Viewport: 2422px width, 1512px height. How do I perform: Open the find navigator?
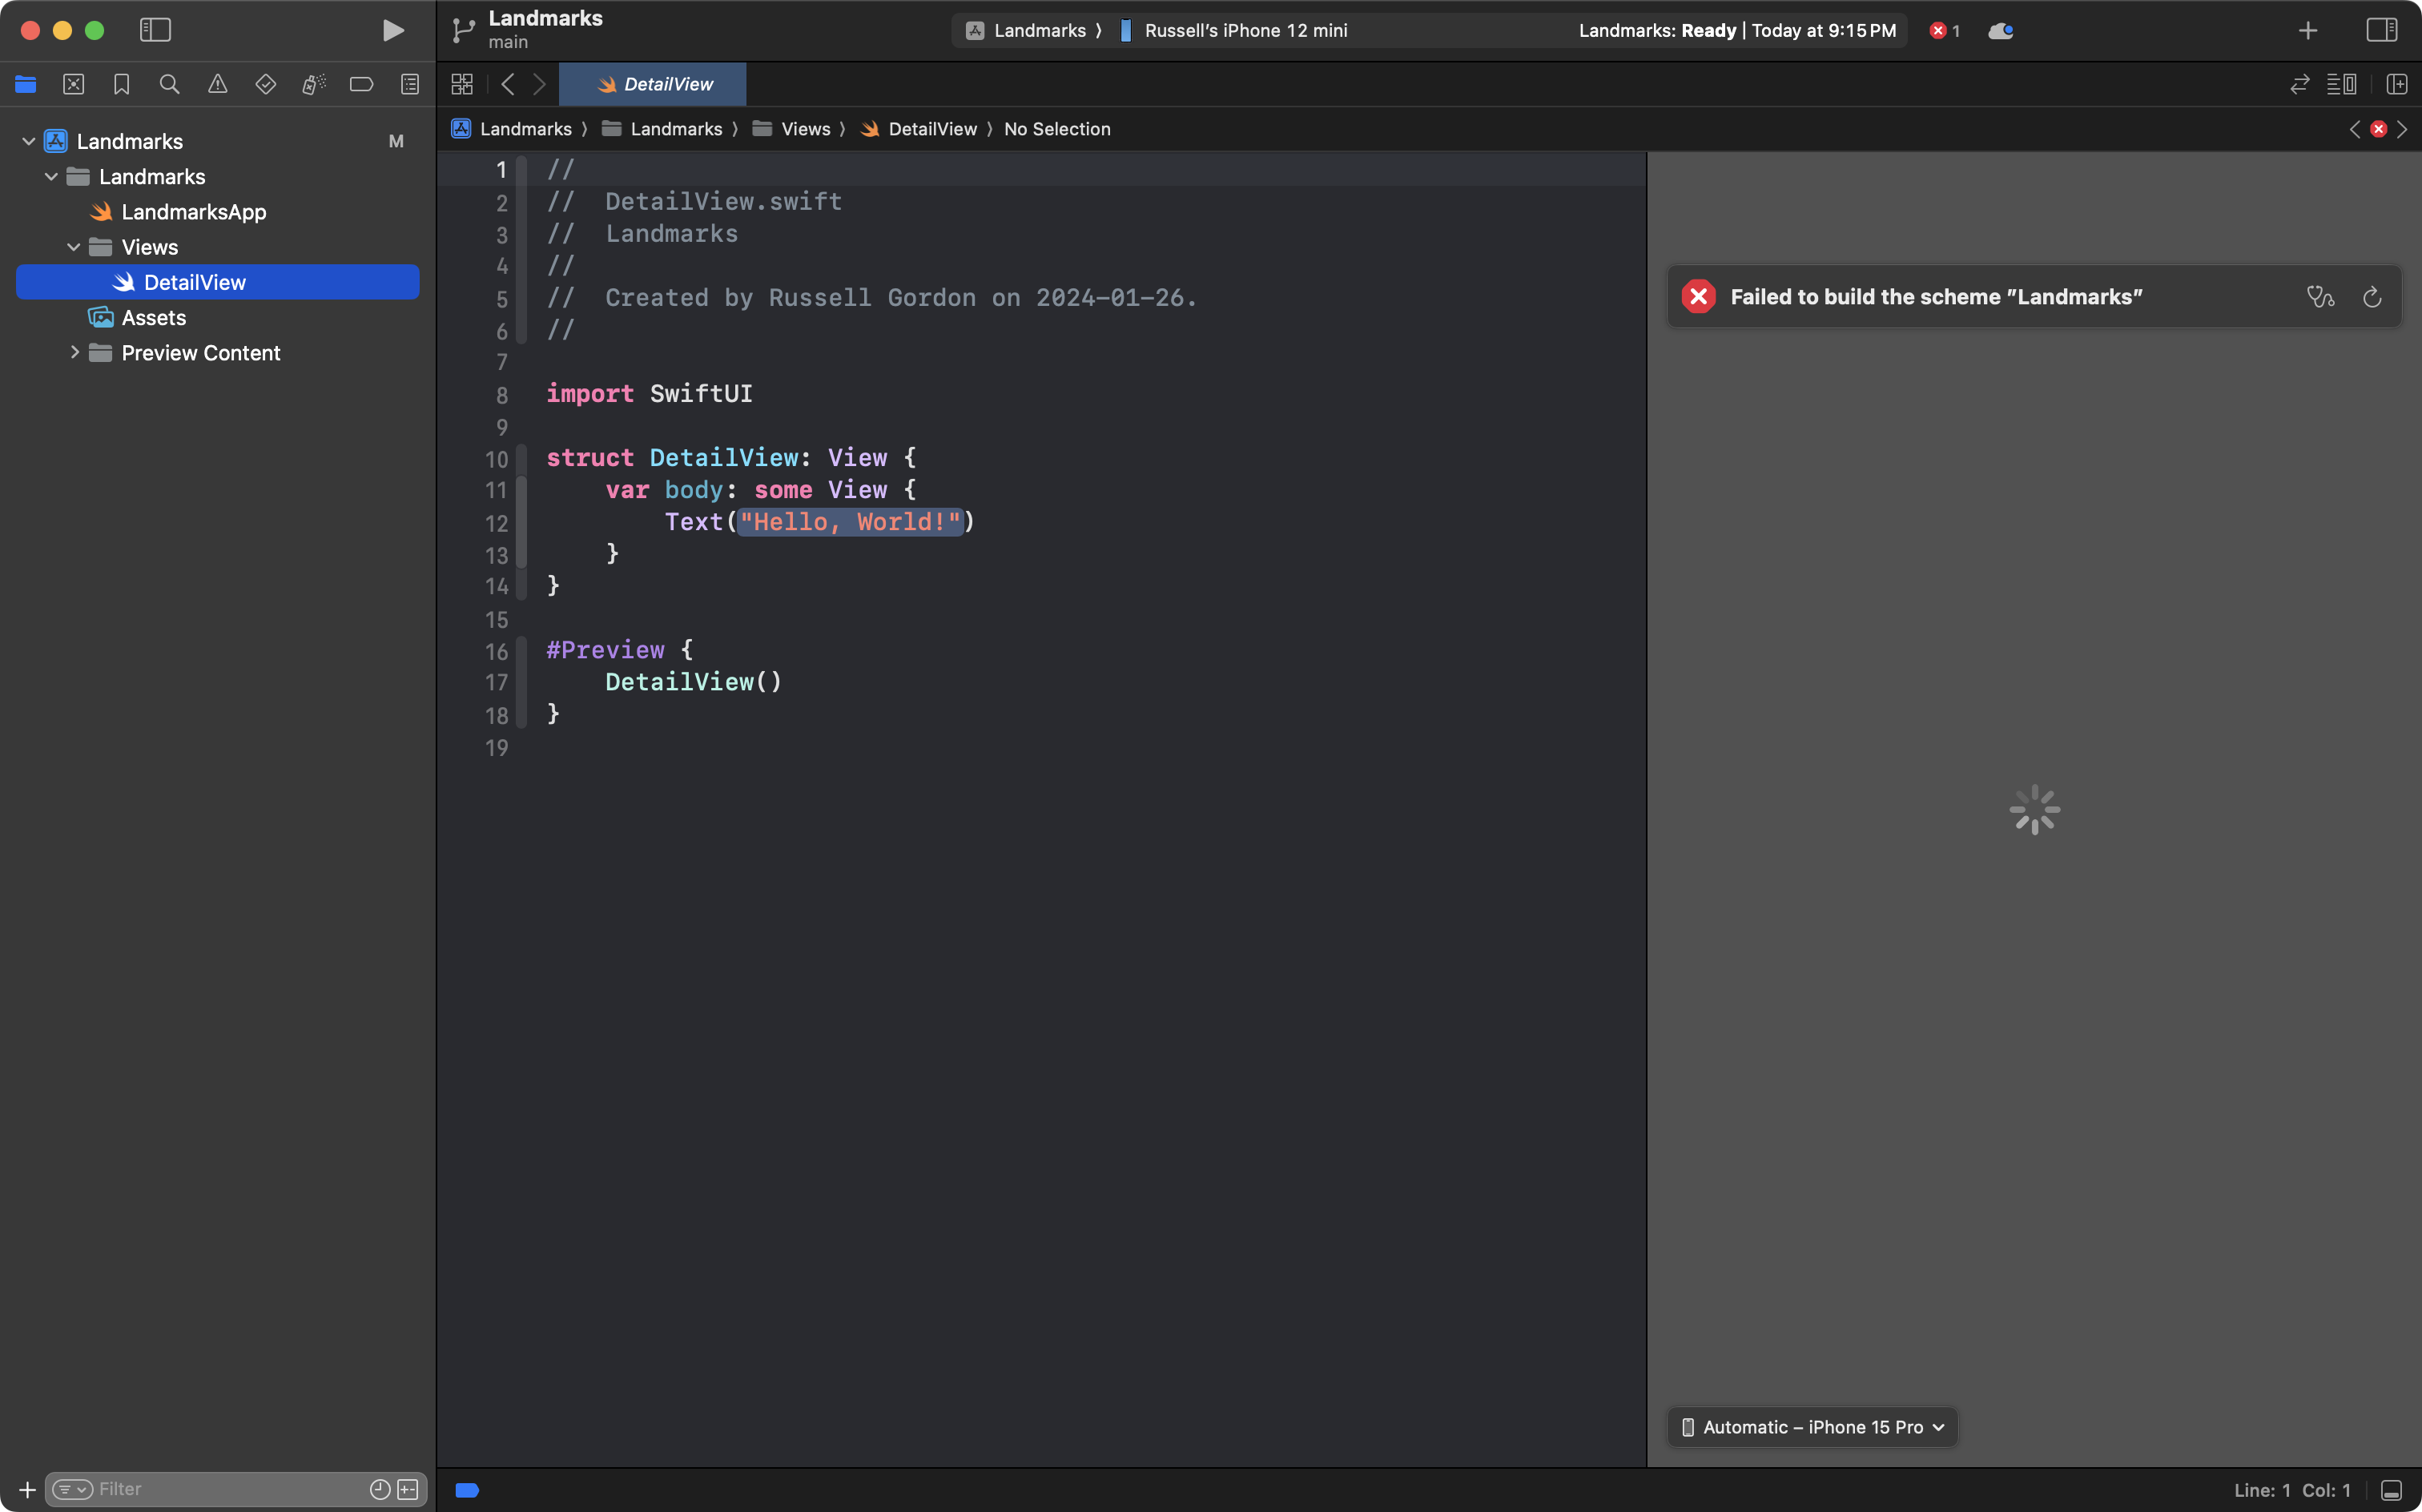[x=169, y=84]
